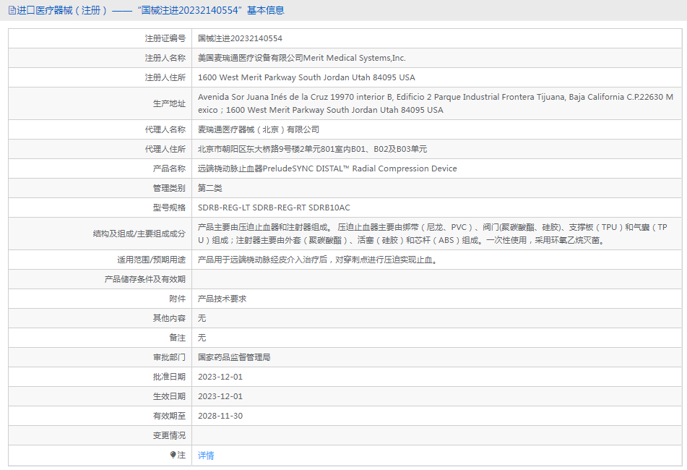Click the approving department 国家药品监督管理局
This screenshot has width=687, height=470.
pos(234,357)
